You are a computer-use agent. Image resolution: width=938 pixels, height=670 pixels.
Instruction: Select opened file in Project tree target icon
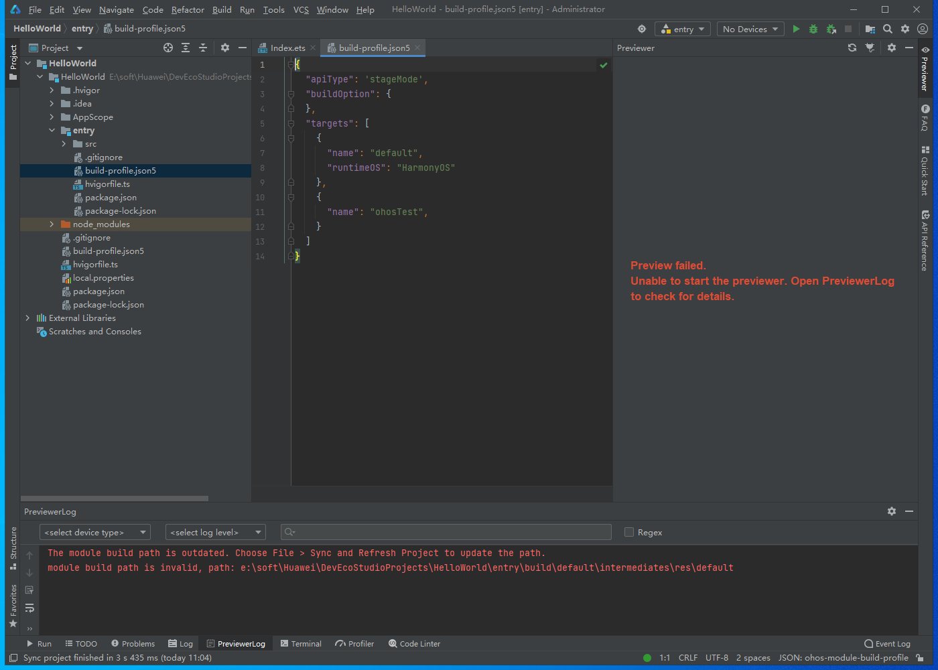(x=168, y=48)
